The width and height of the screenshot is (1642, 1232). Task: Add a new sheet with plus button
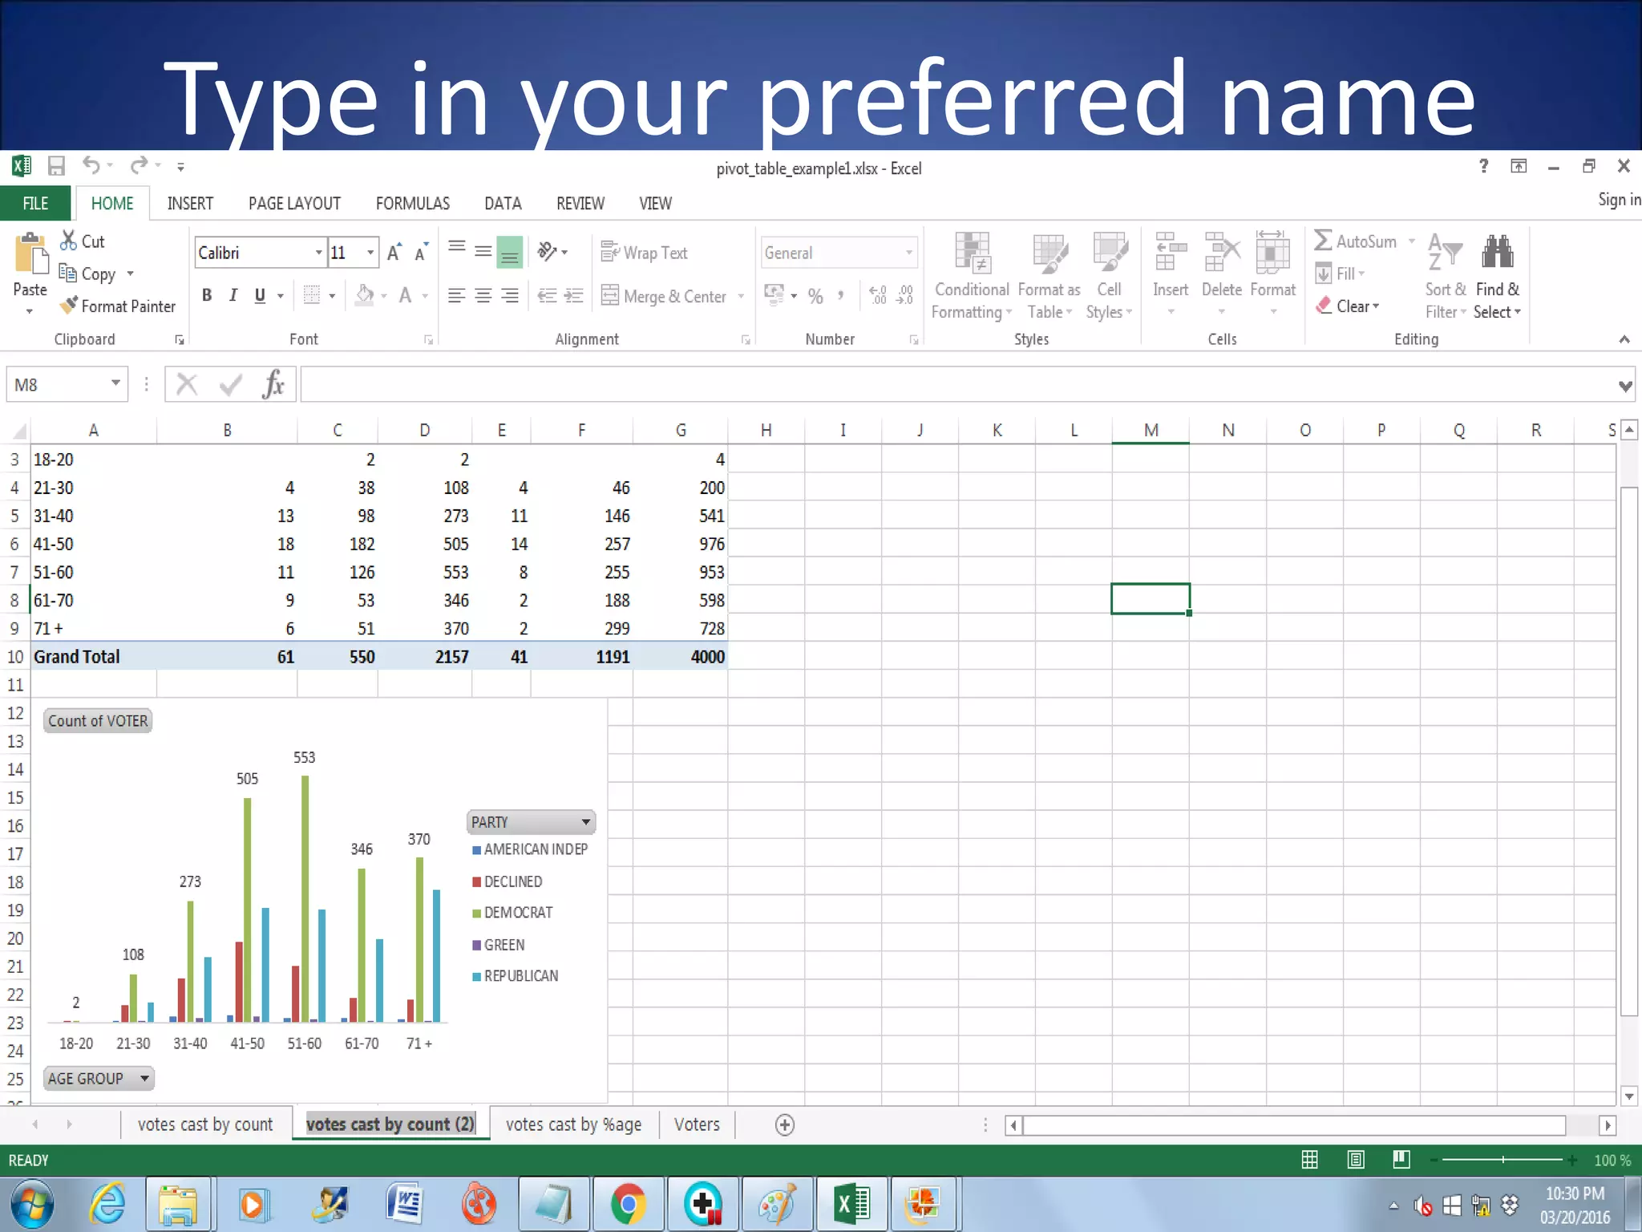[x=785, y=1125]
